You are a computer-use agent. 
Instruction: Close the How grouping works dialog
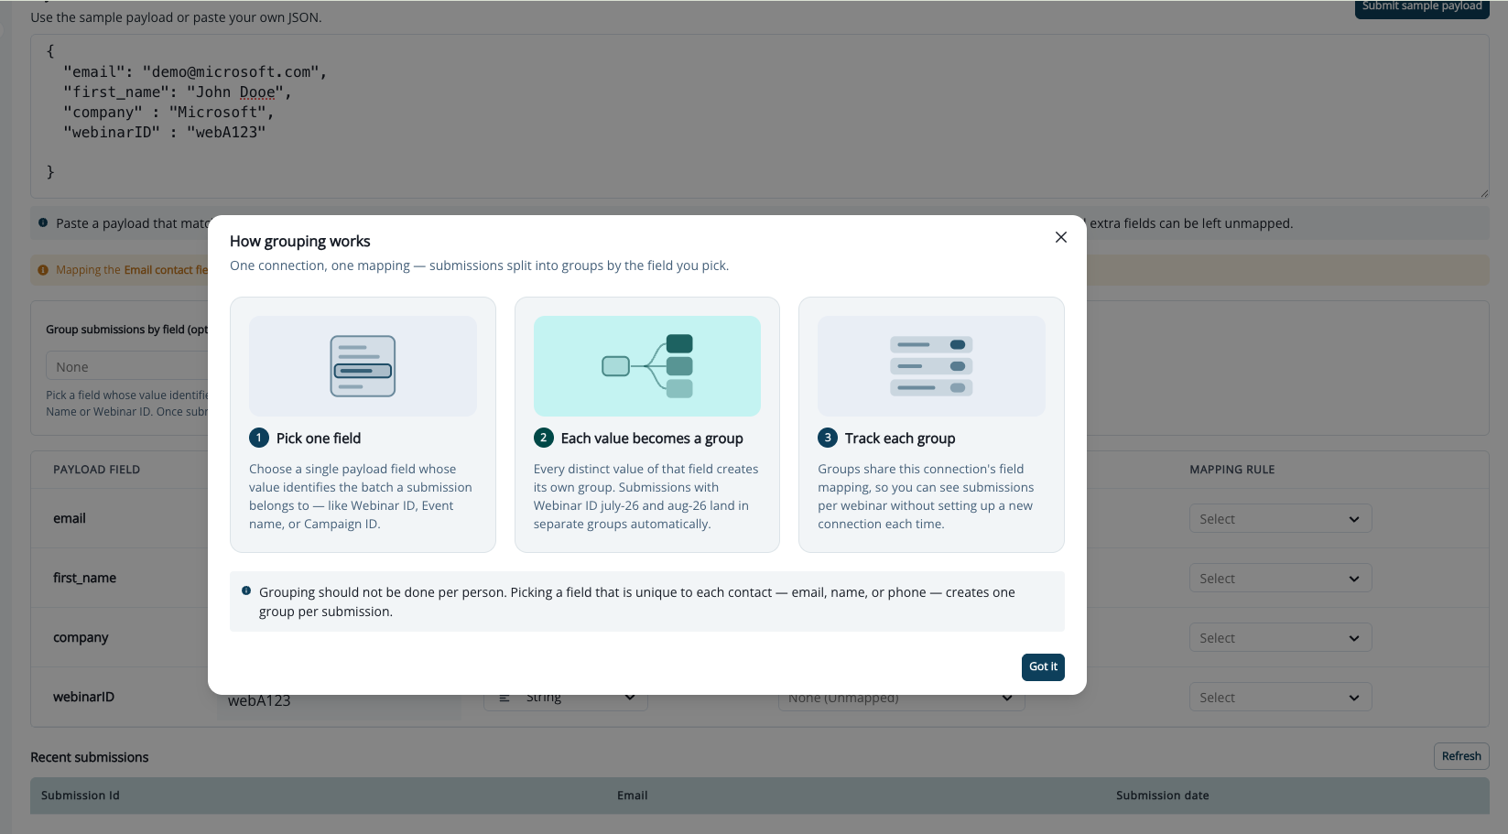(1060, 237)
